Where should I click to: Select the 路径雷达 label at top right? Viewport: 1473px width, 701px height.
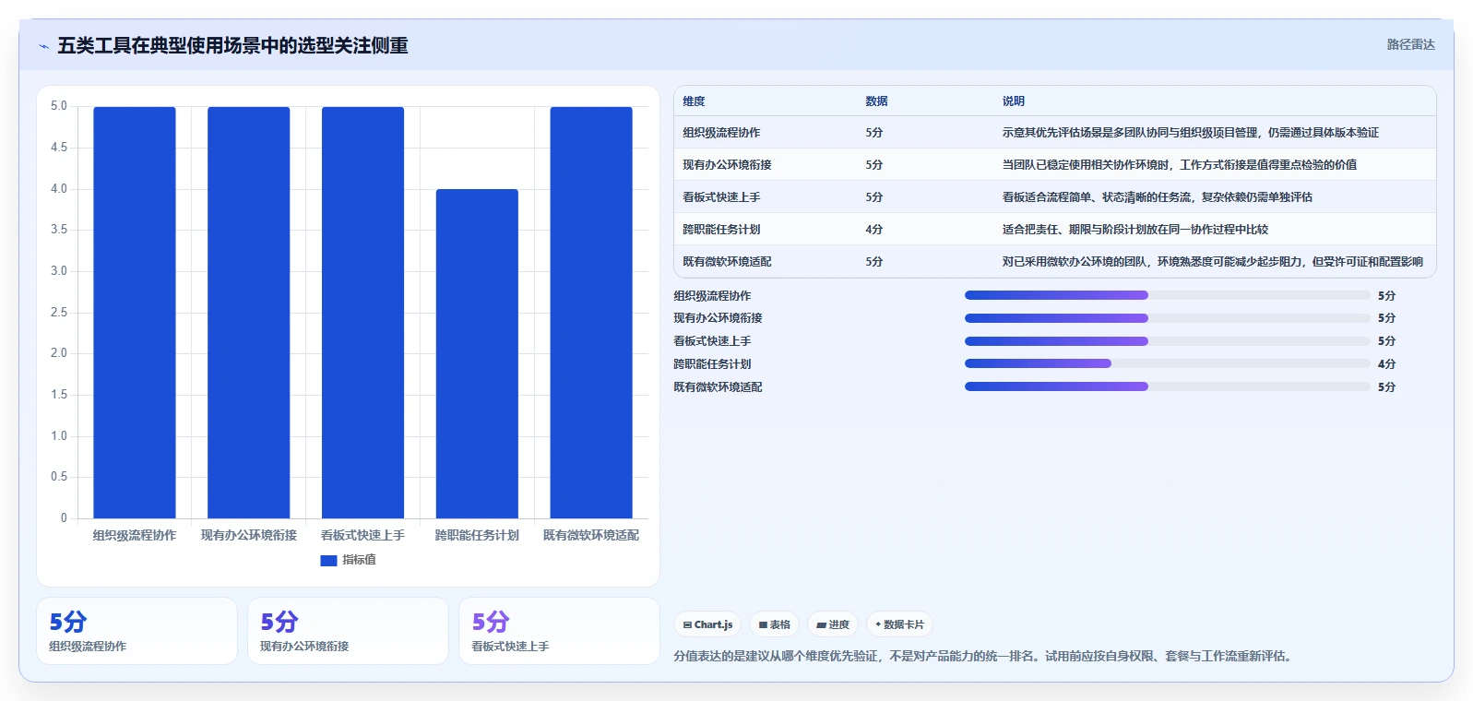(x=1410, y=44)
